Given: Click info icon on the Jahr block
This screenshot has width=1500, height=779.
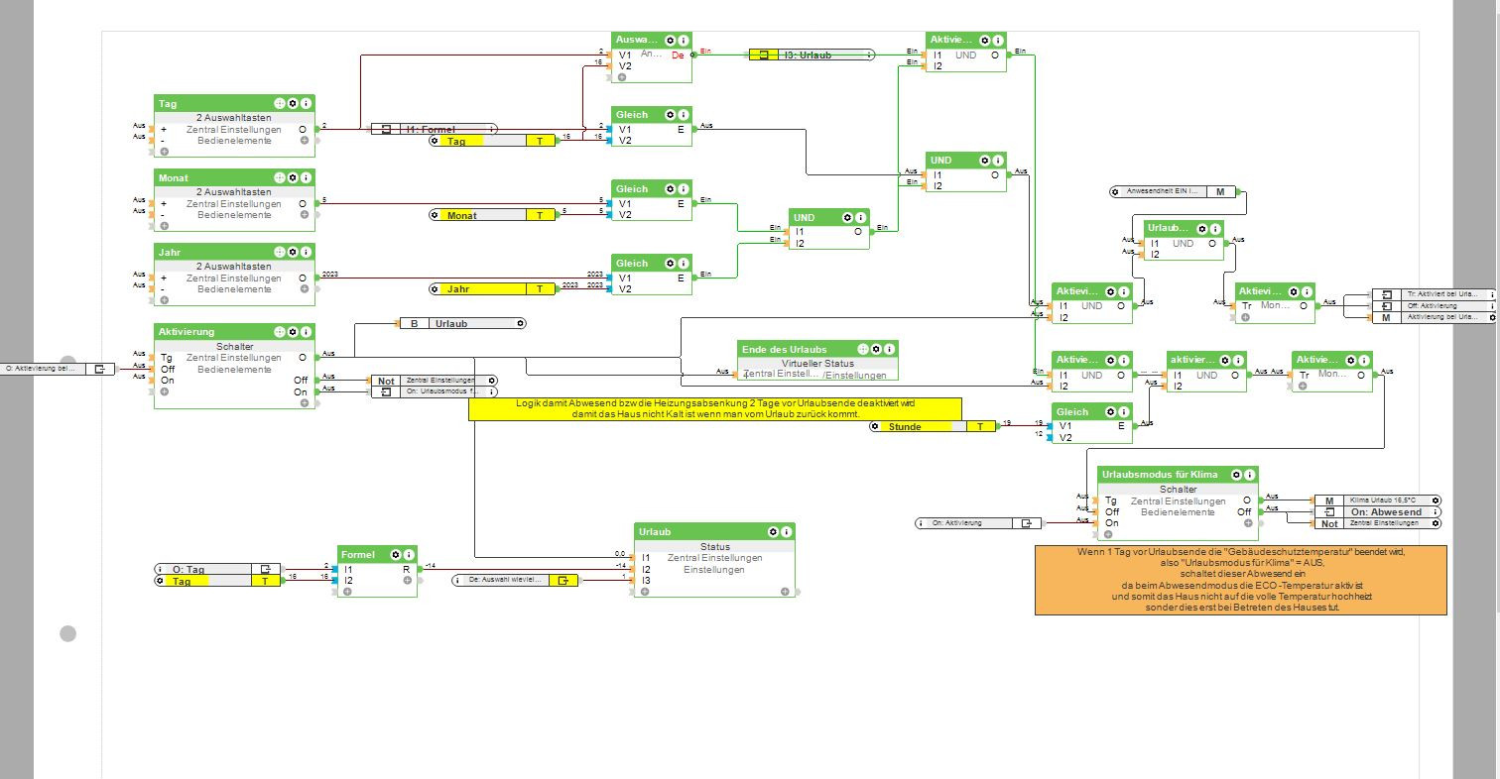Looking at the screenshot, I should point(307,252).
